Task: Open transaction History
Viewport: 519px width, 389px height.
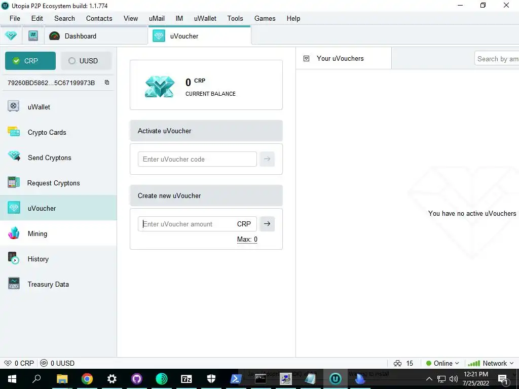Action: pos(58,259)
